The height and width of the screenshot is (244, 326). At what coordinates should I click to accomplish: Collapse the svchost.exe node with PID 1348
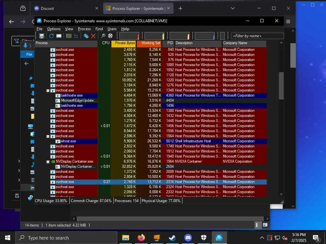coord(48,91)
